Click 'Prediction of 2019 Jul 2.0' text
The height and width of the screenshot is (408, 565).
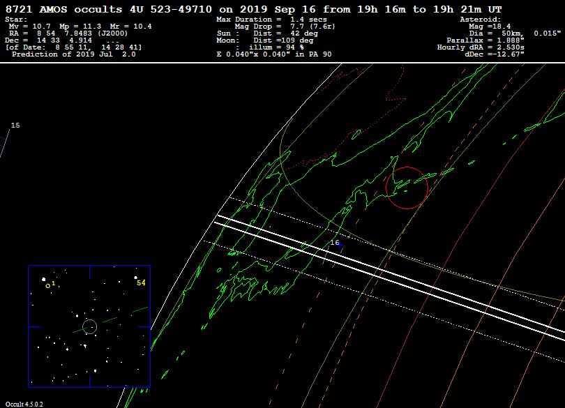(x=74, y=54)
